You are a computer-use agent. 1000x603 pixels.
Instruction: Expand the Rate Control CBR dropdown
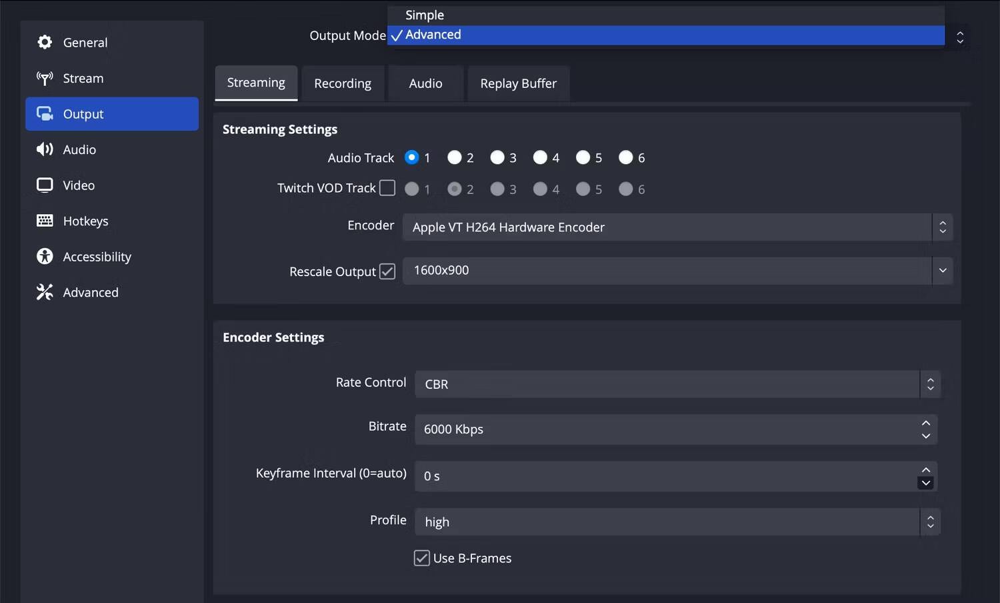(677, 384)
